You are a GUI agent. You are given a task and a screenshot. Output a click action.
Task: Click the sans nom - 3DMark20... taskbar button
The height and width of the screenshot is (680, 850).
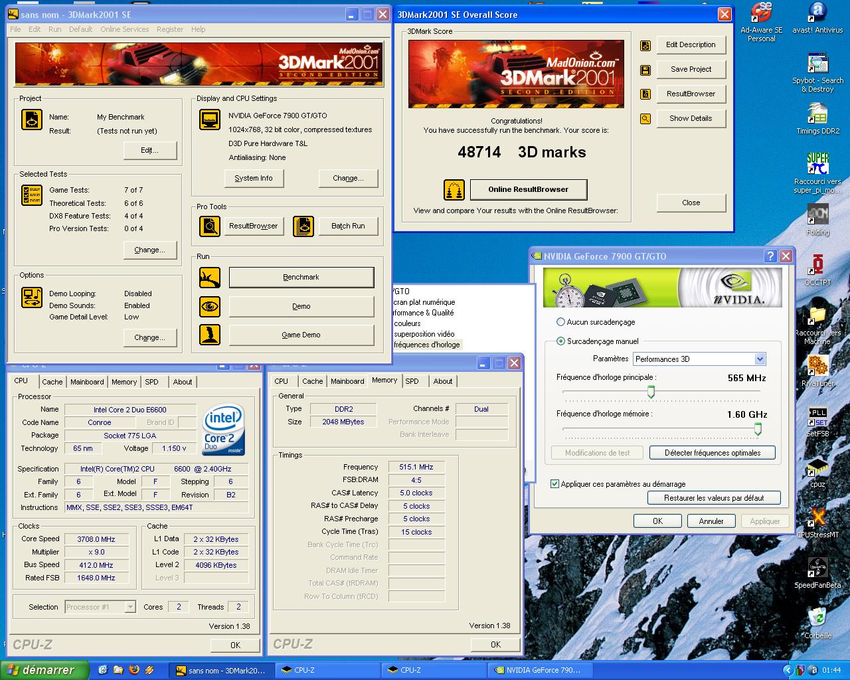point(220,670)
